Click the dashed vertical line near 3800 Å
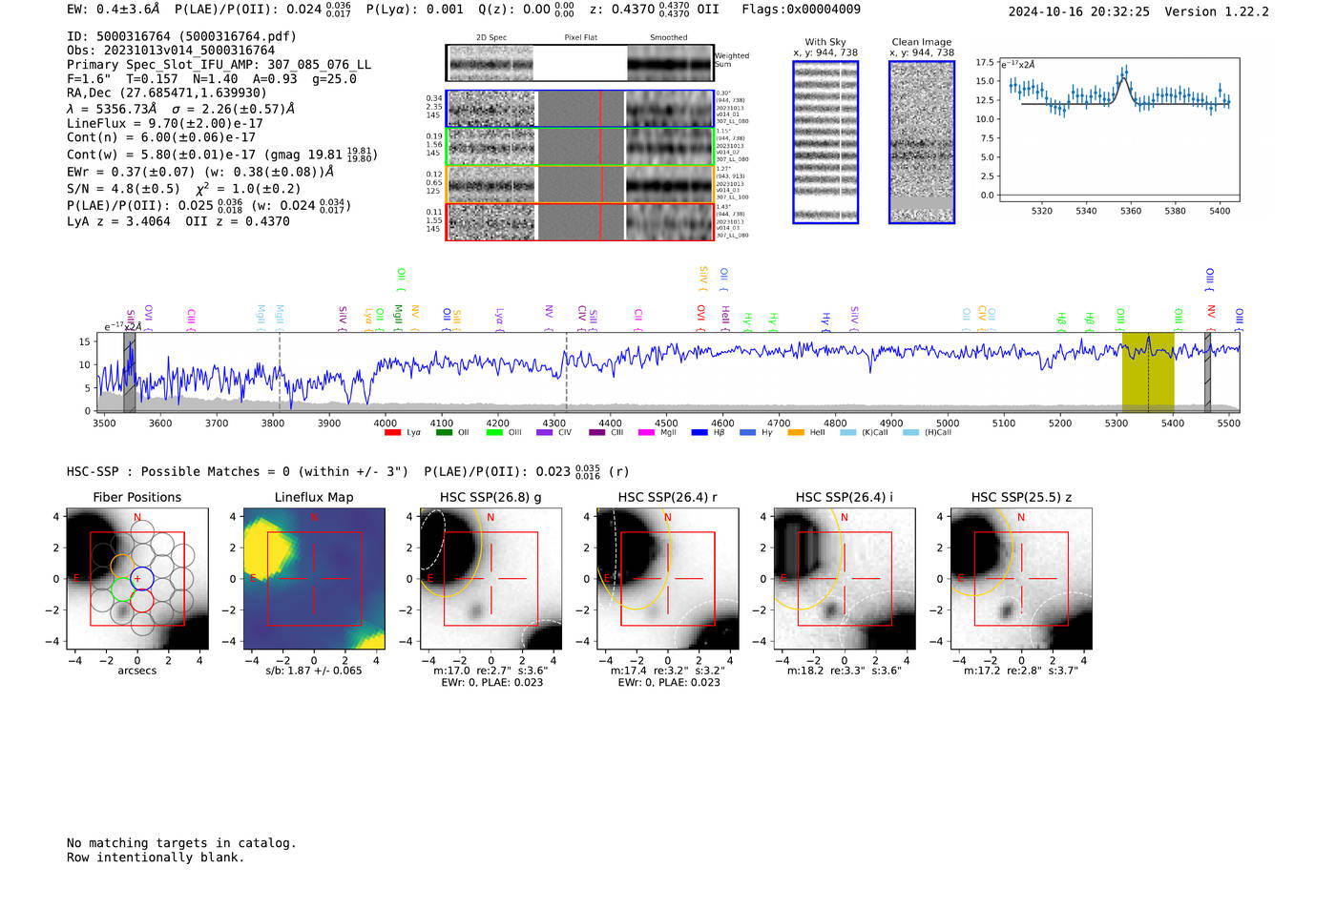Image resolution: width=1336 pixels, height=909 pixels. point(280,373)
